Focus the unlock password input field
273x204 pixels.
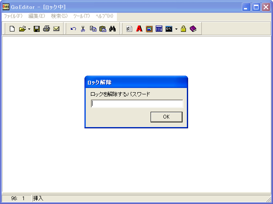(x=137, y=104)
